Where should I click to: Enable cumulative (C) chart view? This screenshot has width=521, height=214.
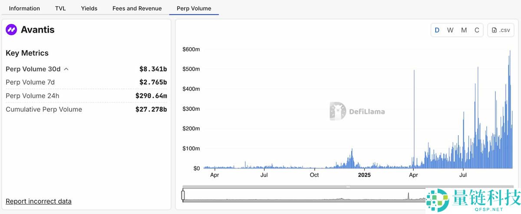pos(477,30)
